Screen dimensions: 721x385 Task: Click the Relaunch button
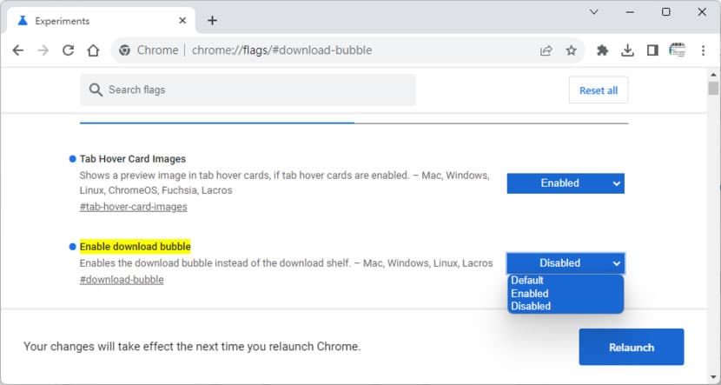(632, 348)
